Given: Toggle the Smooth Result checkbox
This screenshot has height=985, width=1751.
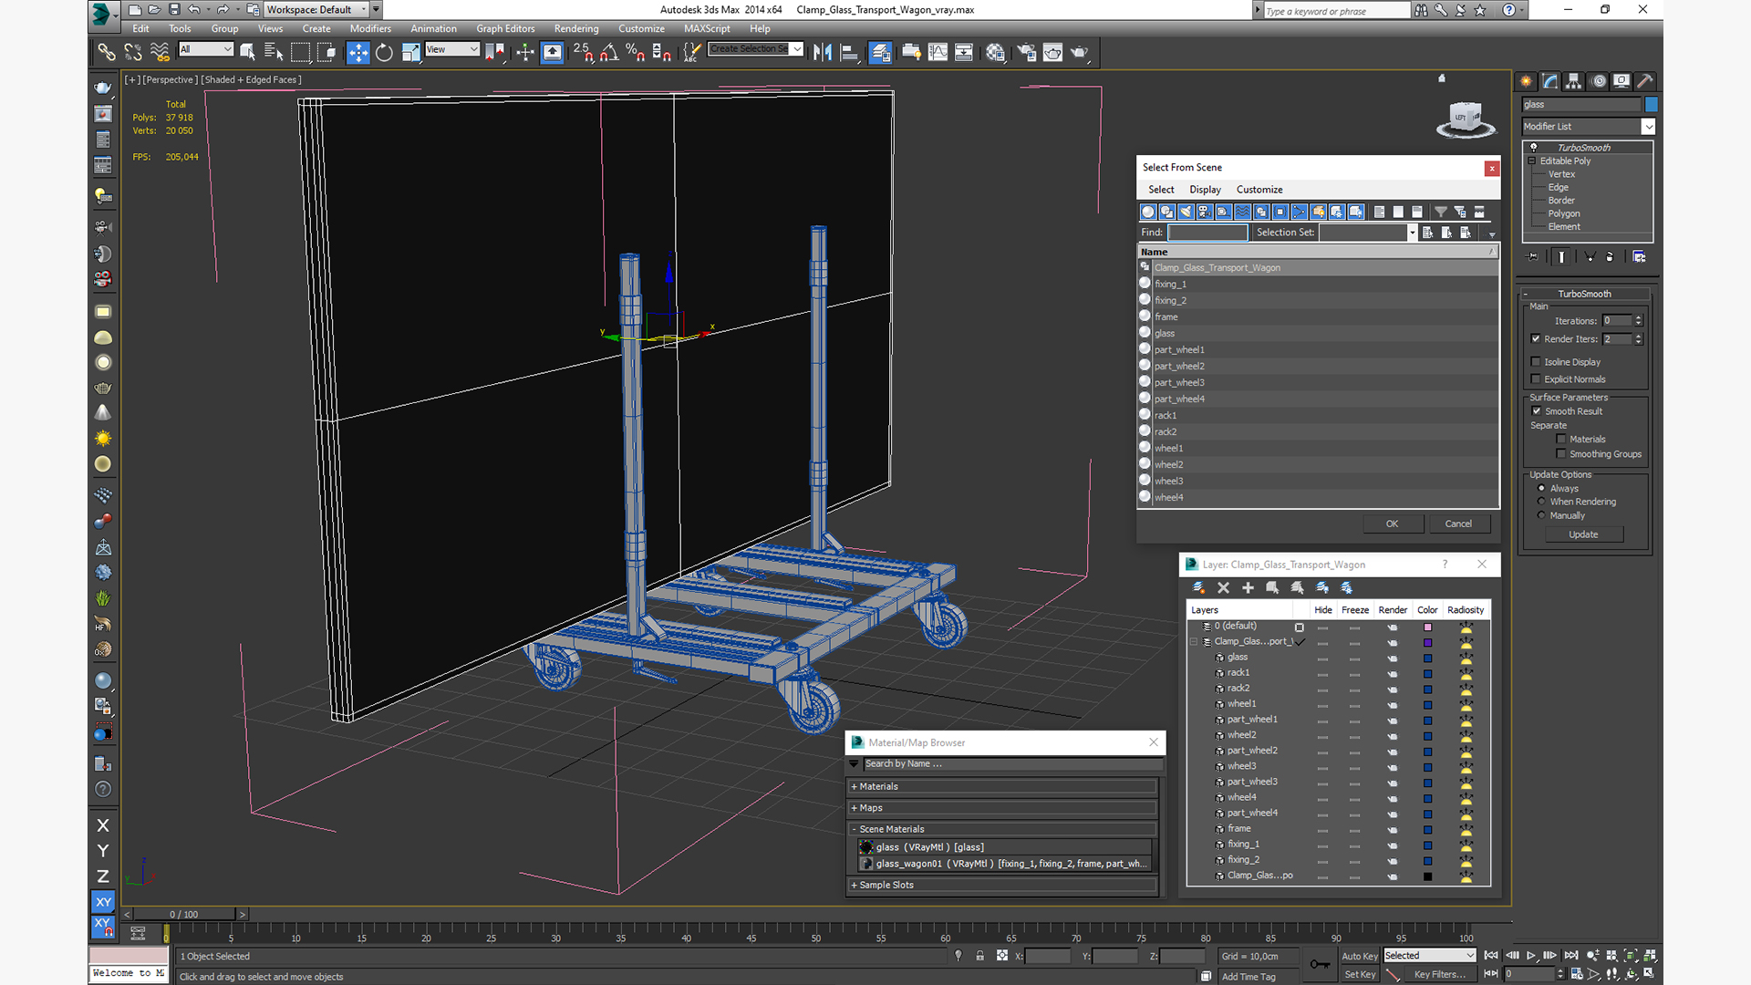Looking at the screenshot, I should [x=1537, y=411].
